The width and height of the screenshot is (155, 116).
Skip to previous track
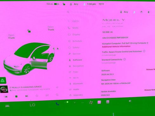(x=6, y=97)
